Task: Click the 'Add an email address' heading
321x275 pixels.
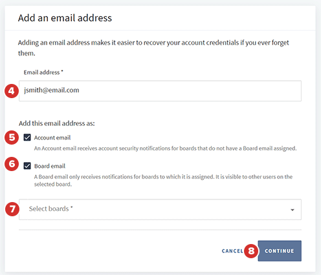Action: click(x=65, y=18)
